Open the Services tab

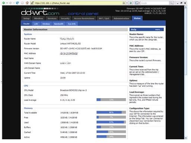click(x=52, y=19)
